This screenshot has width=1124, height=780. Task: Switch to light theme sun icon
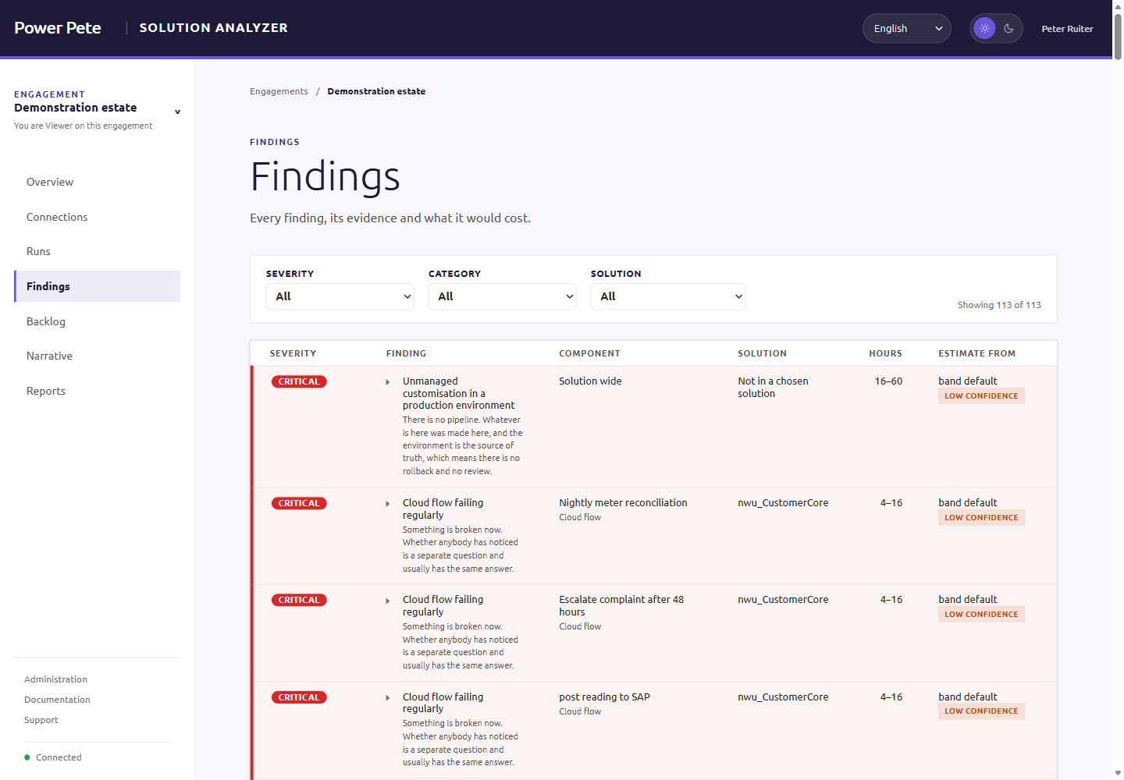(984, 28)
